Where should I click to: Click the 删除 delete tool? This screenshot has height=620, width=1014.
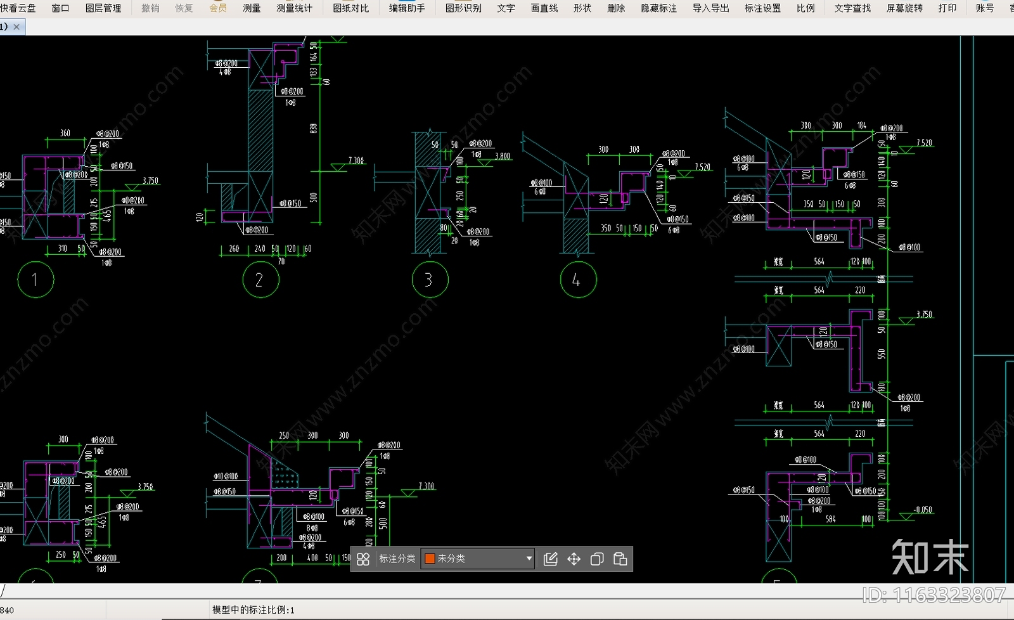click(616, 8)
